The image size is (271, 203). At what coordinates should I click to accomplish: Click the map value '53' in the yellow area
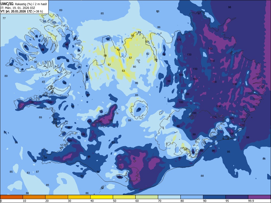pyautogui.click(x=123, y=71)
